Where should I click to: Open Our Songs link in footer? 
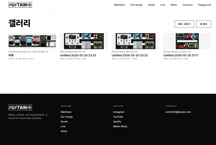(x=67, y=117)
